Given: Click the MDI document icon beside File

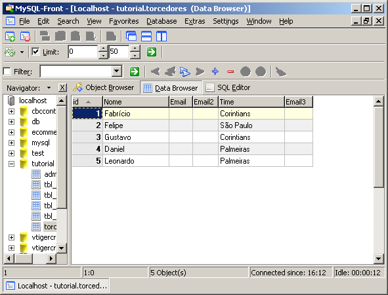Looking at the screenshot, I should [x=10, y=21].
